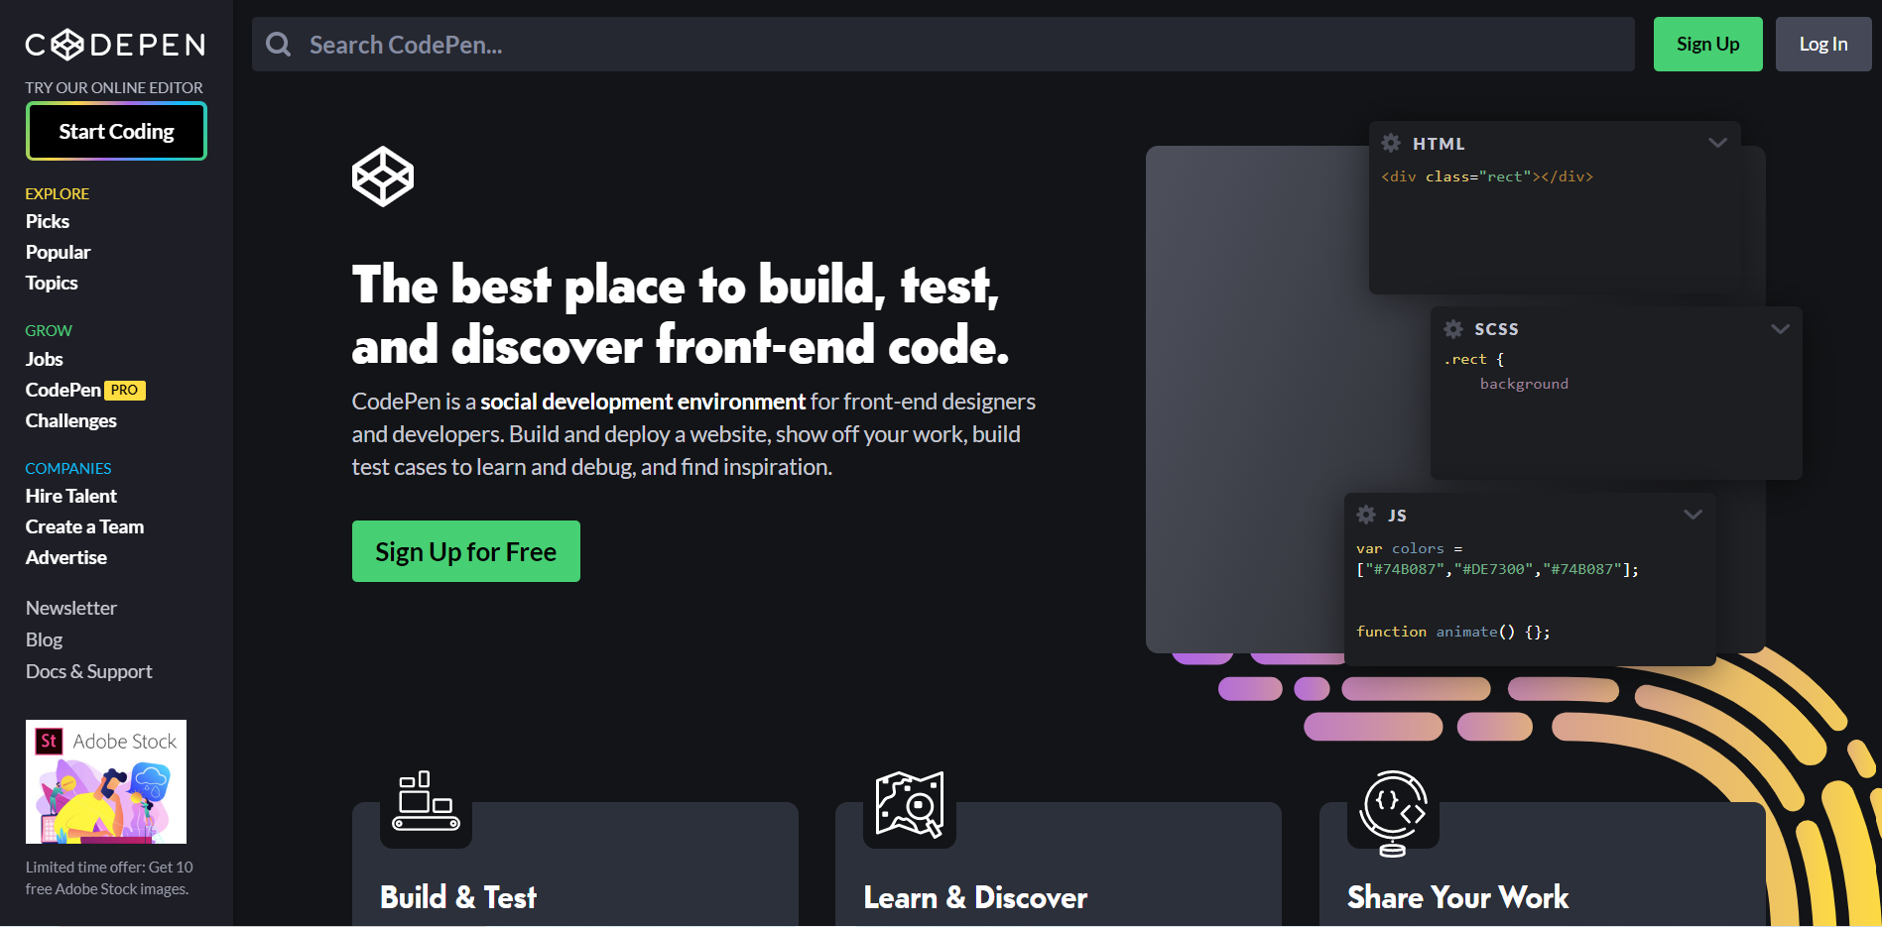
Task: Click the search magnifier icon
Action: pos(279,45)
